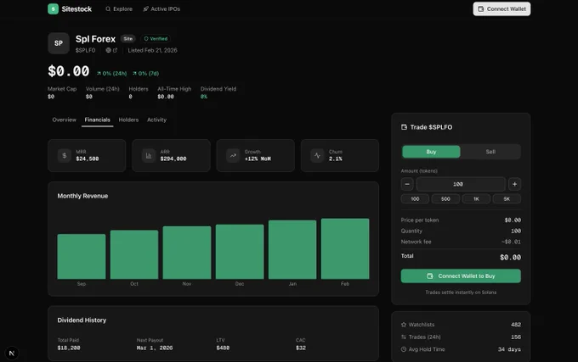The height and width of the screenshot is (362, 578).
Task: Select the Buy toggle in trade panel
Action: pyautogui.click(x=431, y=152)
